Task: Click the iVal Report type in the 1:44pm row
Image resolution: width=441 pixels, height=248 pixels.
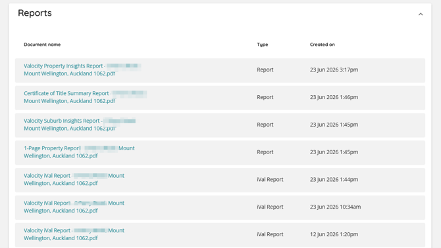Action: [x=270, y=179]
